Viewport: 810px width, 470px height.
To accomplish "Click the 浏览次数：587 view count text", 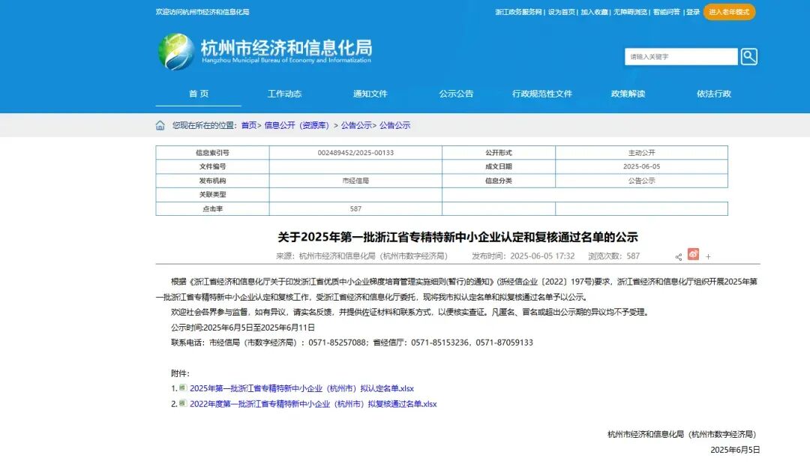I will (x=613, y=256).
